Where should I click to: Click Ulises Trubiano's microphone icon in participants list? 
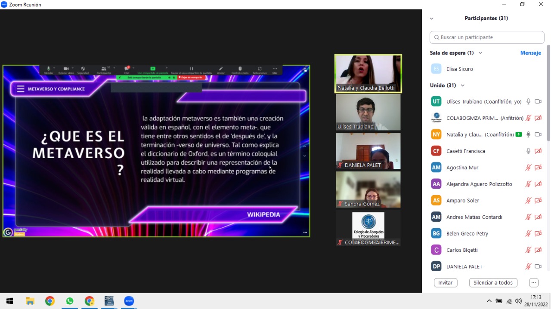528,102
